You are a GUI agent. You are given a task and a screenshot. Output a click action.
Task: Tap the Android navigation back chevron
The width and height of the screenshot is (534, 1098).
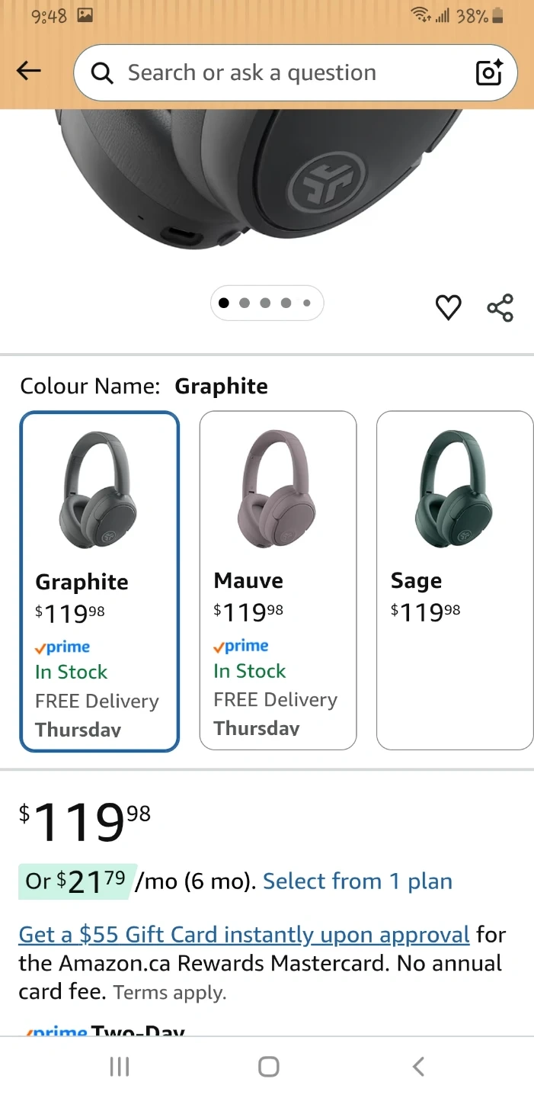(x=417, y=1066)
